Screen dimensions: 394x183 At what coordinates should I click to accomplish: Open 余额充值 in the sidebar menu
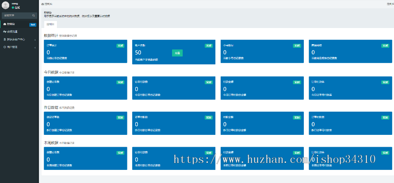(19, 32)
